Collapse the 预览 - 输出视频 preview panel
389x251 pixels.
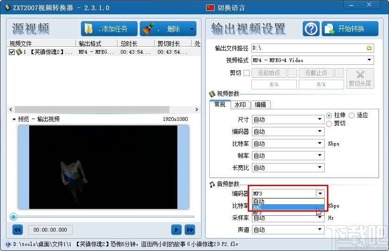(14, 119)
